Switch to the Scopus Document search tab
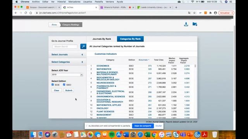Image resolution: width=248 pixels, height=139 pixels. 43,7
